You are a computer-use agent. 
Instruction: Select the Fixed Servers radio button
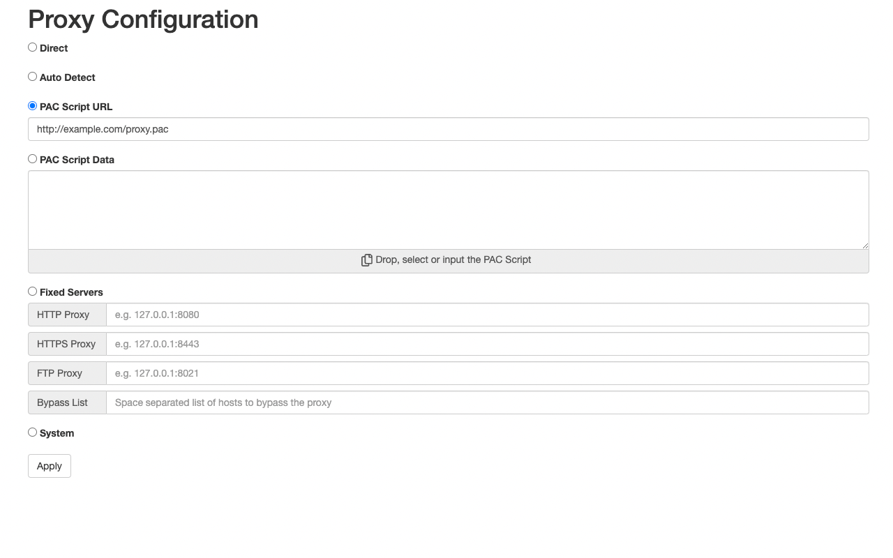32,292
